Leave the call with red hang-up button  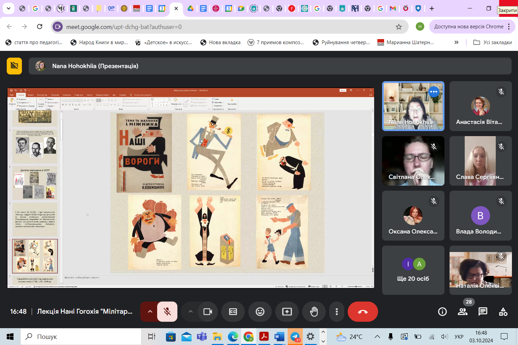click(363, 312)
